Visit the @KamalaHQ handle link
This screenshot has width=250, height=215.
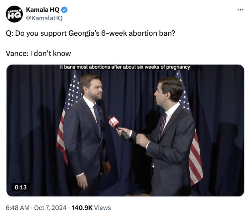[44, 18]
